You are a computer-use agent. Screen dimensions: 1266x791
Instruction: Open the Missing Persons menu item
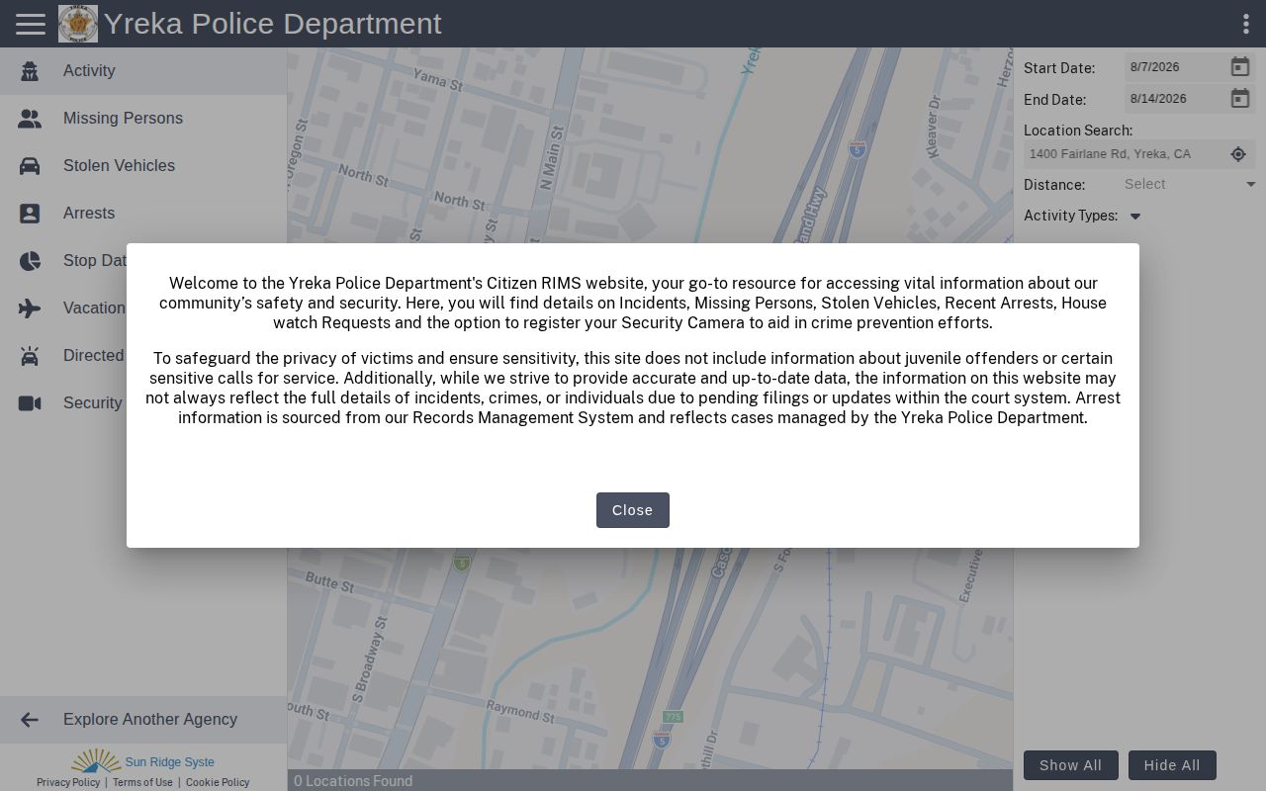coord(143,119)
